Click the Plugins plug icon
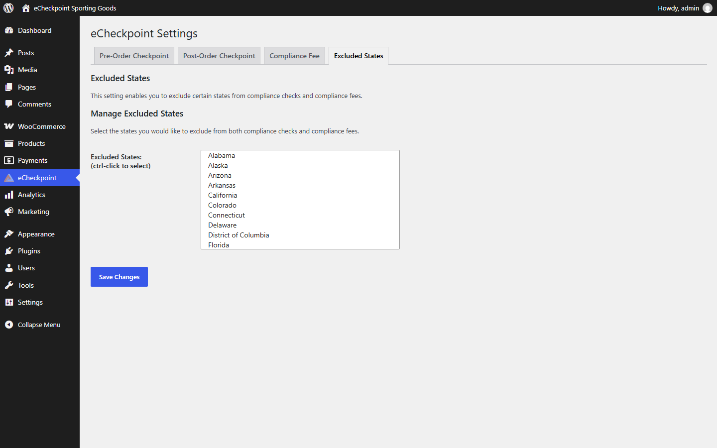 tap(9, 251)
